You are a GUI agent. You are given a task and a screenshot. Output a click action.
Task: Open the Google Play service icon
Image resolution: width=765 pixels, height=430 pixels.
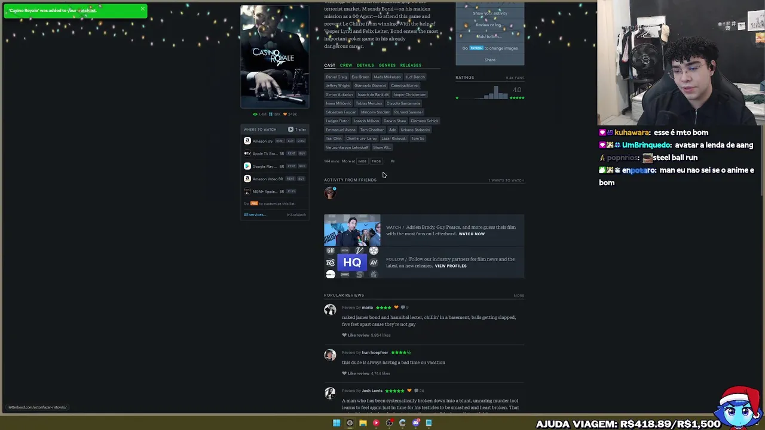[247, 166]
